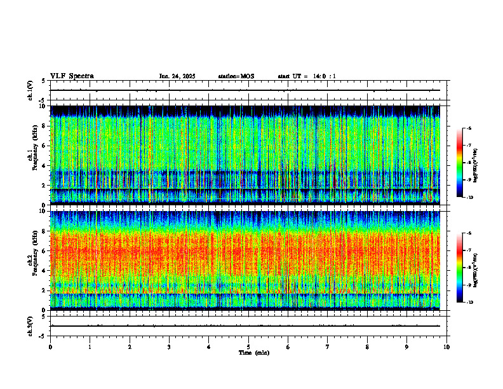Screen dimensions: 503x389
Task: Click the 6 kHz tick on ch.2 frequency axis
Action: point(44,251)
